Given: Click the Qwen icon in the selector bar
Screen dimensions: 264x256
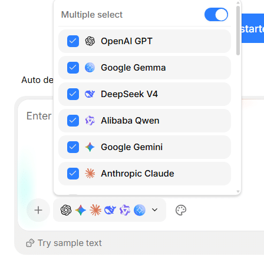Looking at the screenshot, I should [125, 210].
